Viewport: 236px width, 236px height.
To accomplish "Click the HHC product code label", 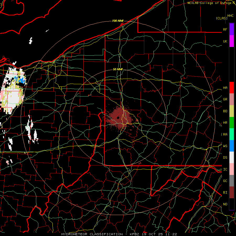I will (230, 16).
